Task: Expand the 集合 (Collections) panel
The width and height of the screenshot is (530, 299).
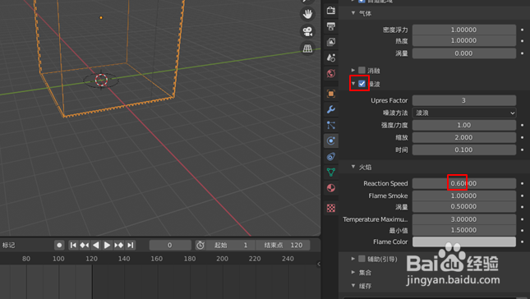Action: (353, 273)
